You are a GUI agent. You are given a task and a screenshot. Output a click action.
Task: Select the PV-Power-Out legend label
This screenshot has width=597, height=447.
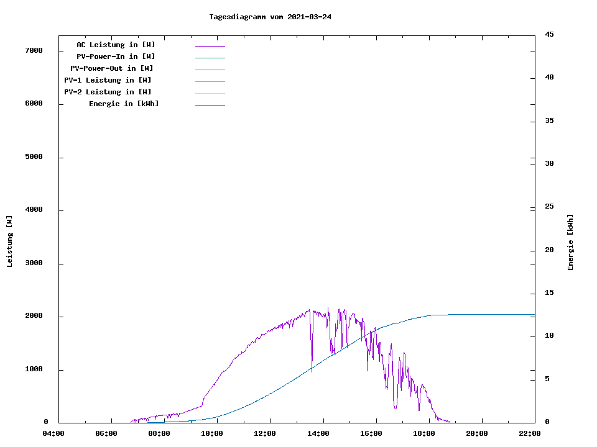tap(112, 68)
